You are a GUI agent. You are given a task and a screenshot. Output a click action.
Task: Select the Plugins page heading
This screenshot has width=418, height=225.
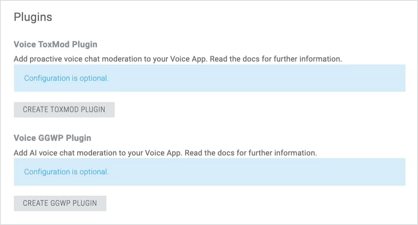click(33, 17)
